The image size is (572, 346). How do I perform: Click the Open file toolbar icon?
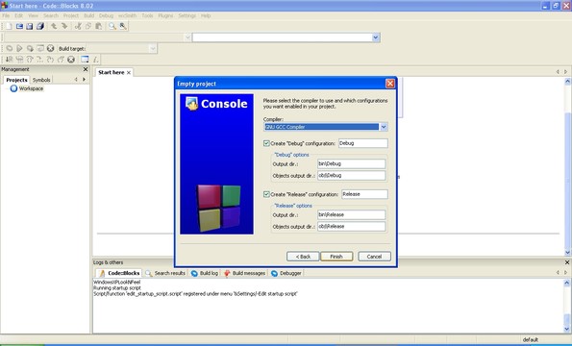coord(19,26)
